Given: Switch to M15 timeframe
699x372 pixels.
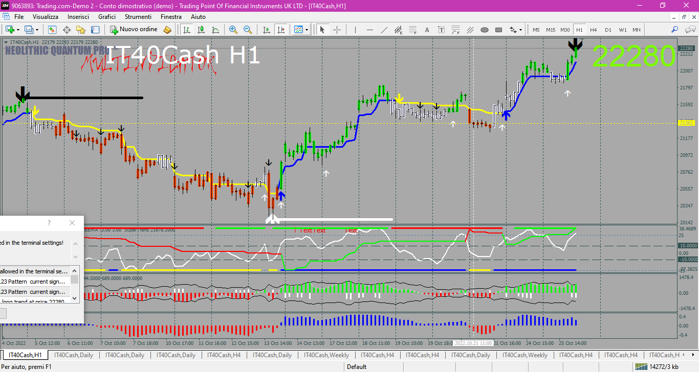Looking at the screenshot, I should tap(551, 30).
